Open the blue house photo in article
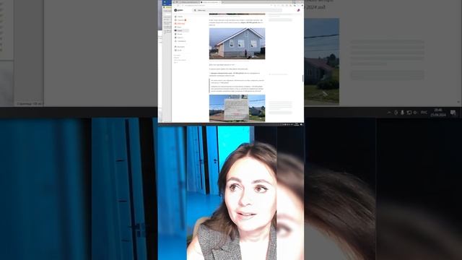Screen dimensions: 462x260 coord(237,43)
